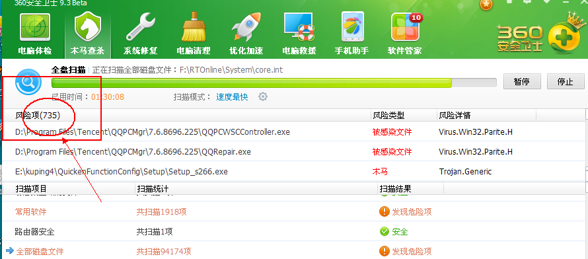Click 发现危险项 in the 常用软件 row
Image resolution: width=588 pixels, height=259 pixels.
click(412, 212)
